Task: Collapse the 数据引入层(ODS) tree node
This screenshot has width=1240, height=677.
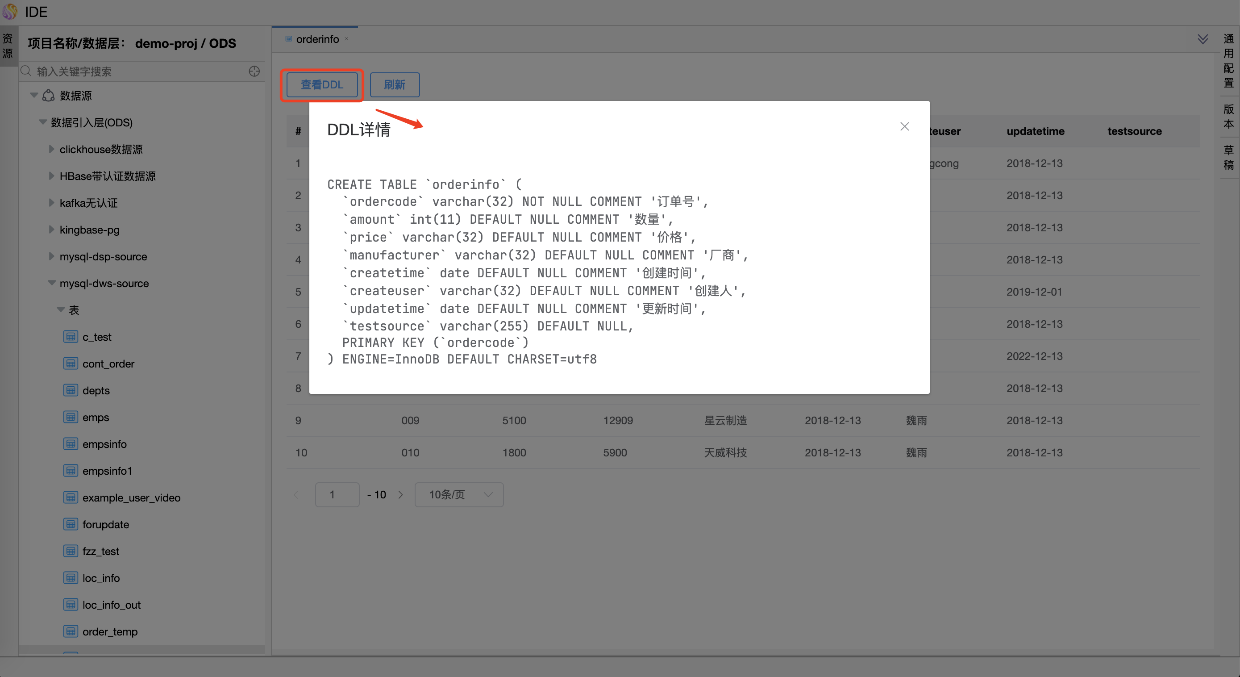Action: (x=43, y=122)
